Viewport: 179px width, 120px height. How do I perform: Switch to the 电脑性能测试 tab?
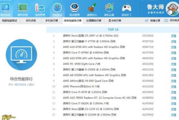10,21
